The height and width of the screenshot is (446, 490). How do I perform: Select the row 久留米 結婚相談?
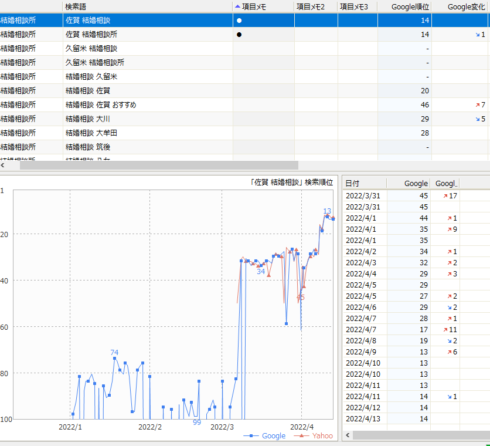point(245,49)
